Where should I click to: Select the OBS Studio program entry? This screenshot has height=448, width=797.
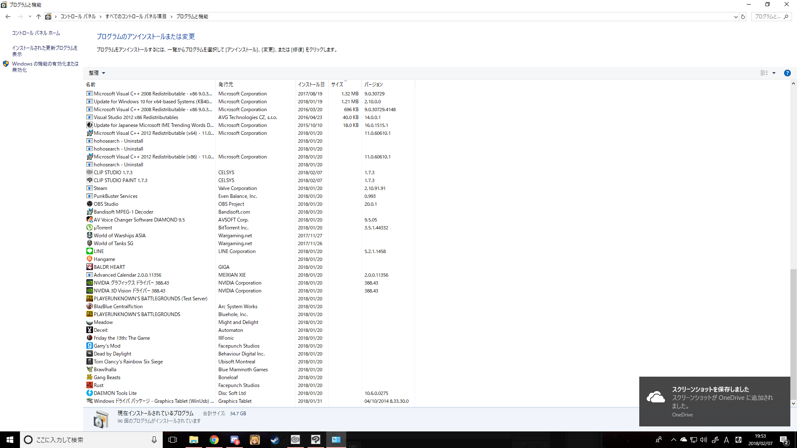106,204
